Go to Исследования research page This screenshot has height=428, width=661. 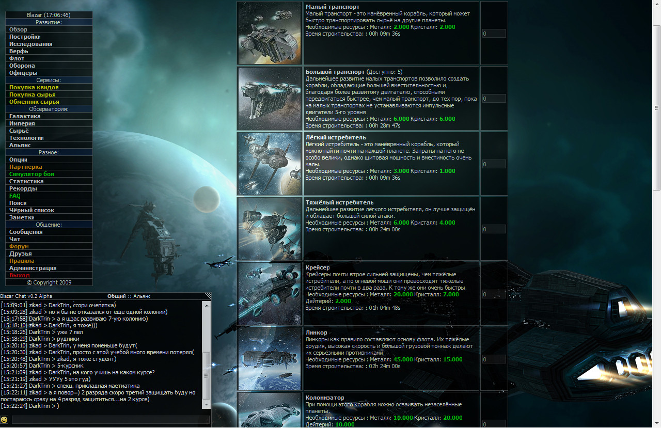(30, 44)
